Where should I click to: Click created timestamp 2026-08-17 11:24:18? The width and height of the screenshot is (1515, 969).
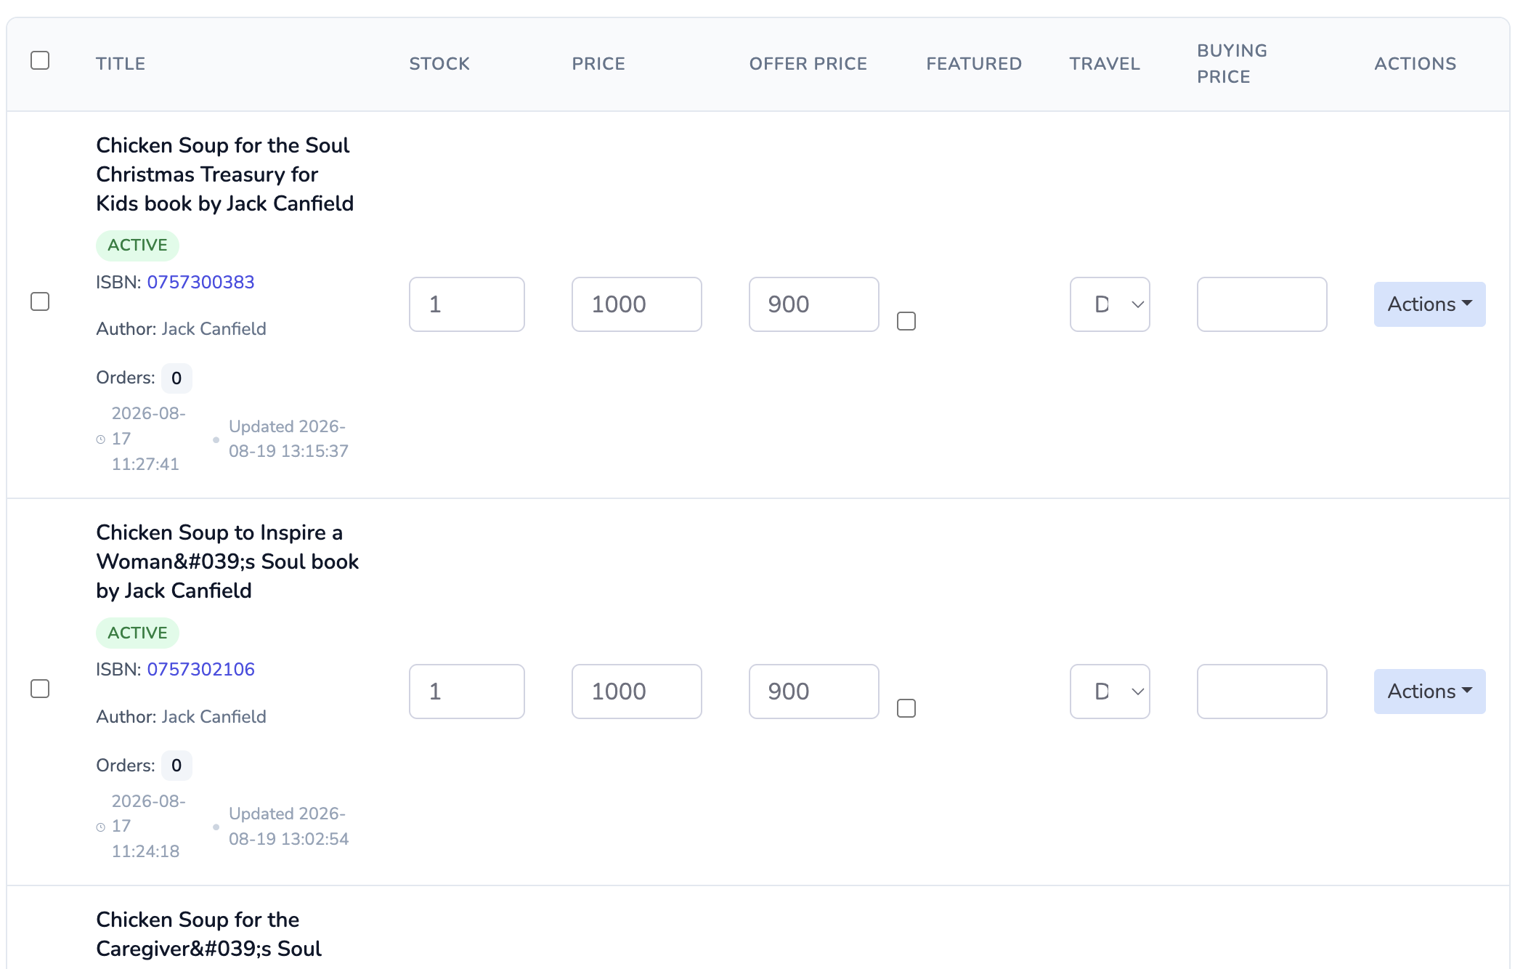tap(148, 826)
